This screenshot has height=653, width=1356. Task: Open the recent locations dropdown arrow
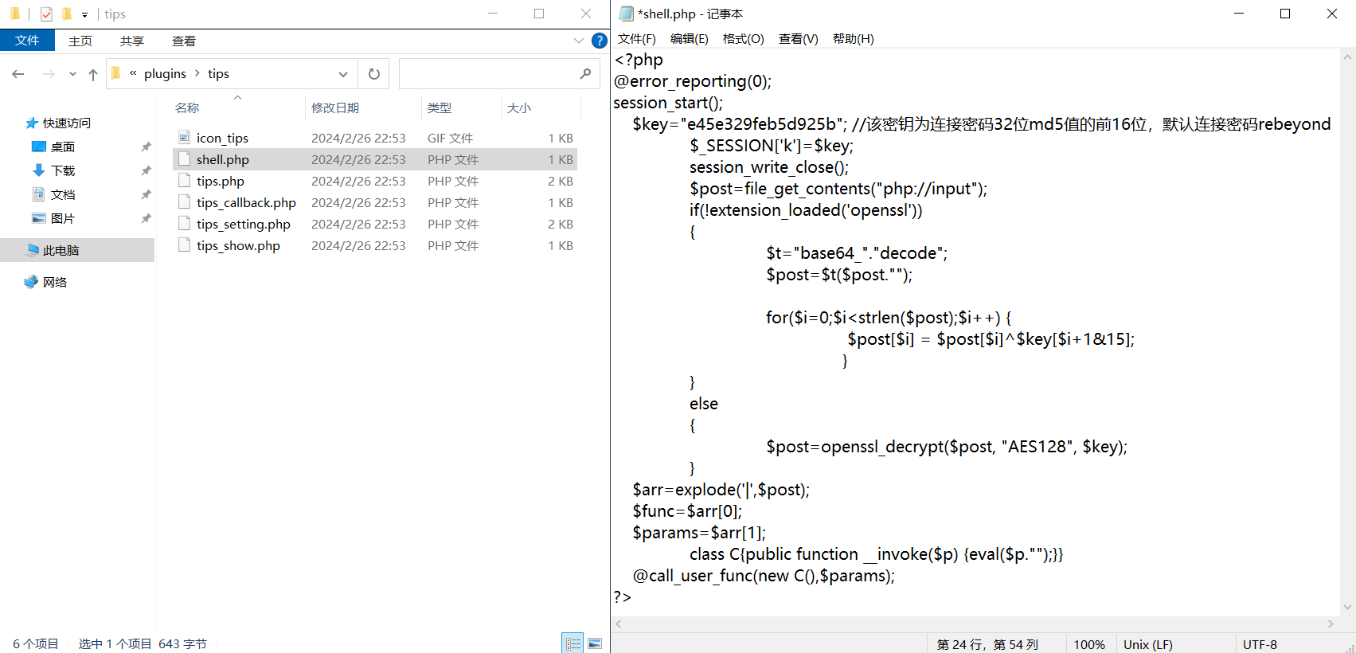[x=72, y=74]
